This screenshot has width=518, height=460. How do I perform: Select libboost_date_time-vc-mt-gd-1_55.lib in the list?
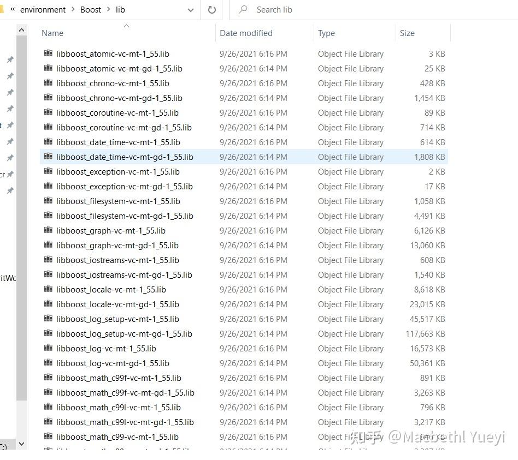click(x=125, y=157)
